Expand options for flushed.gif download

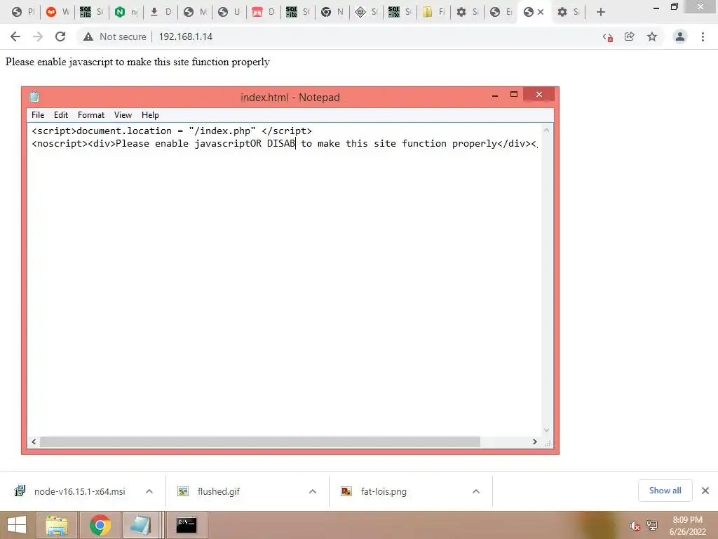(x=313, y=491)
